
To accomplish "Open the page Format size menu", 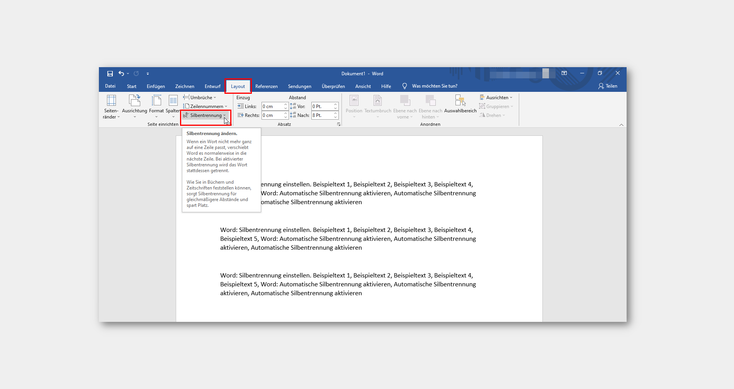I will click(156, 107).
